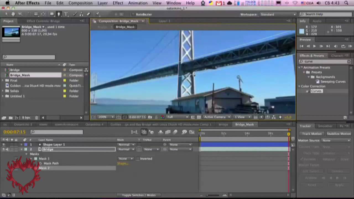Click the Stabilize Motion button

click(x=339, y=134)
